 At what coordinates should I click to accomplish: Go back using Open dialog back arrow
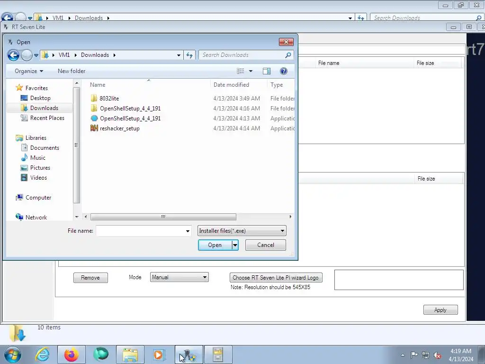13,55
